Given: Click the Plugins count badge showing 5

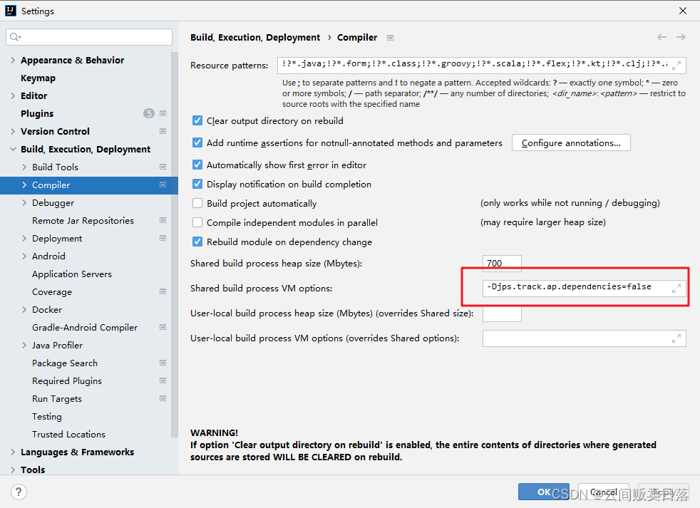Looking at the screenshot, I should coord(148,113).
